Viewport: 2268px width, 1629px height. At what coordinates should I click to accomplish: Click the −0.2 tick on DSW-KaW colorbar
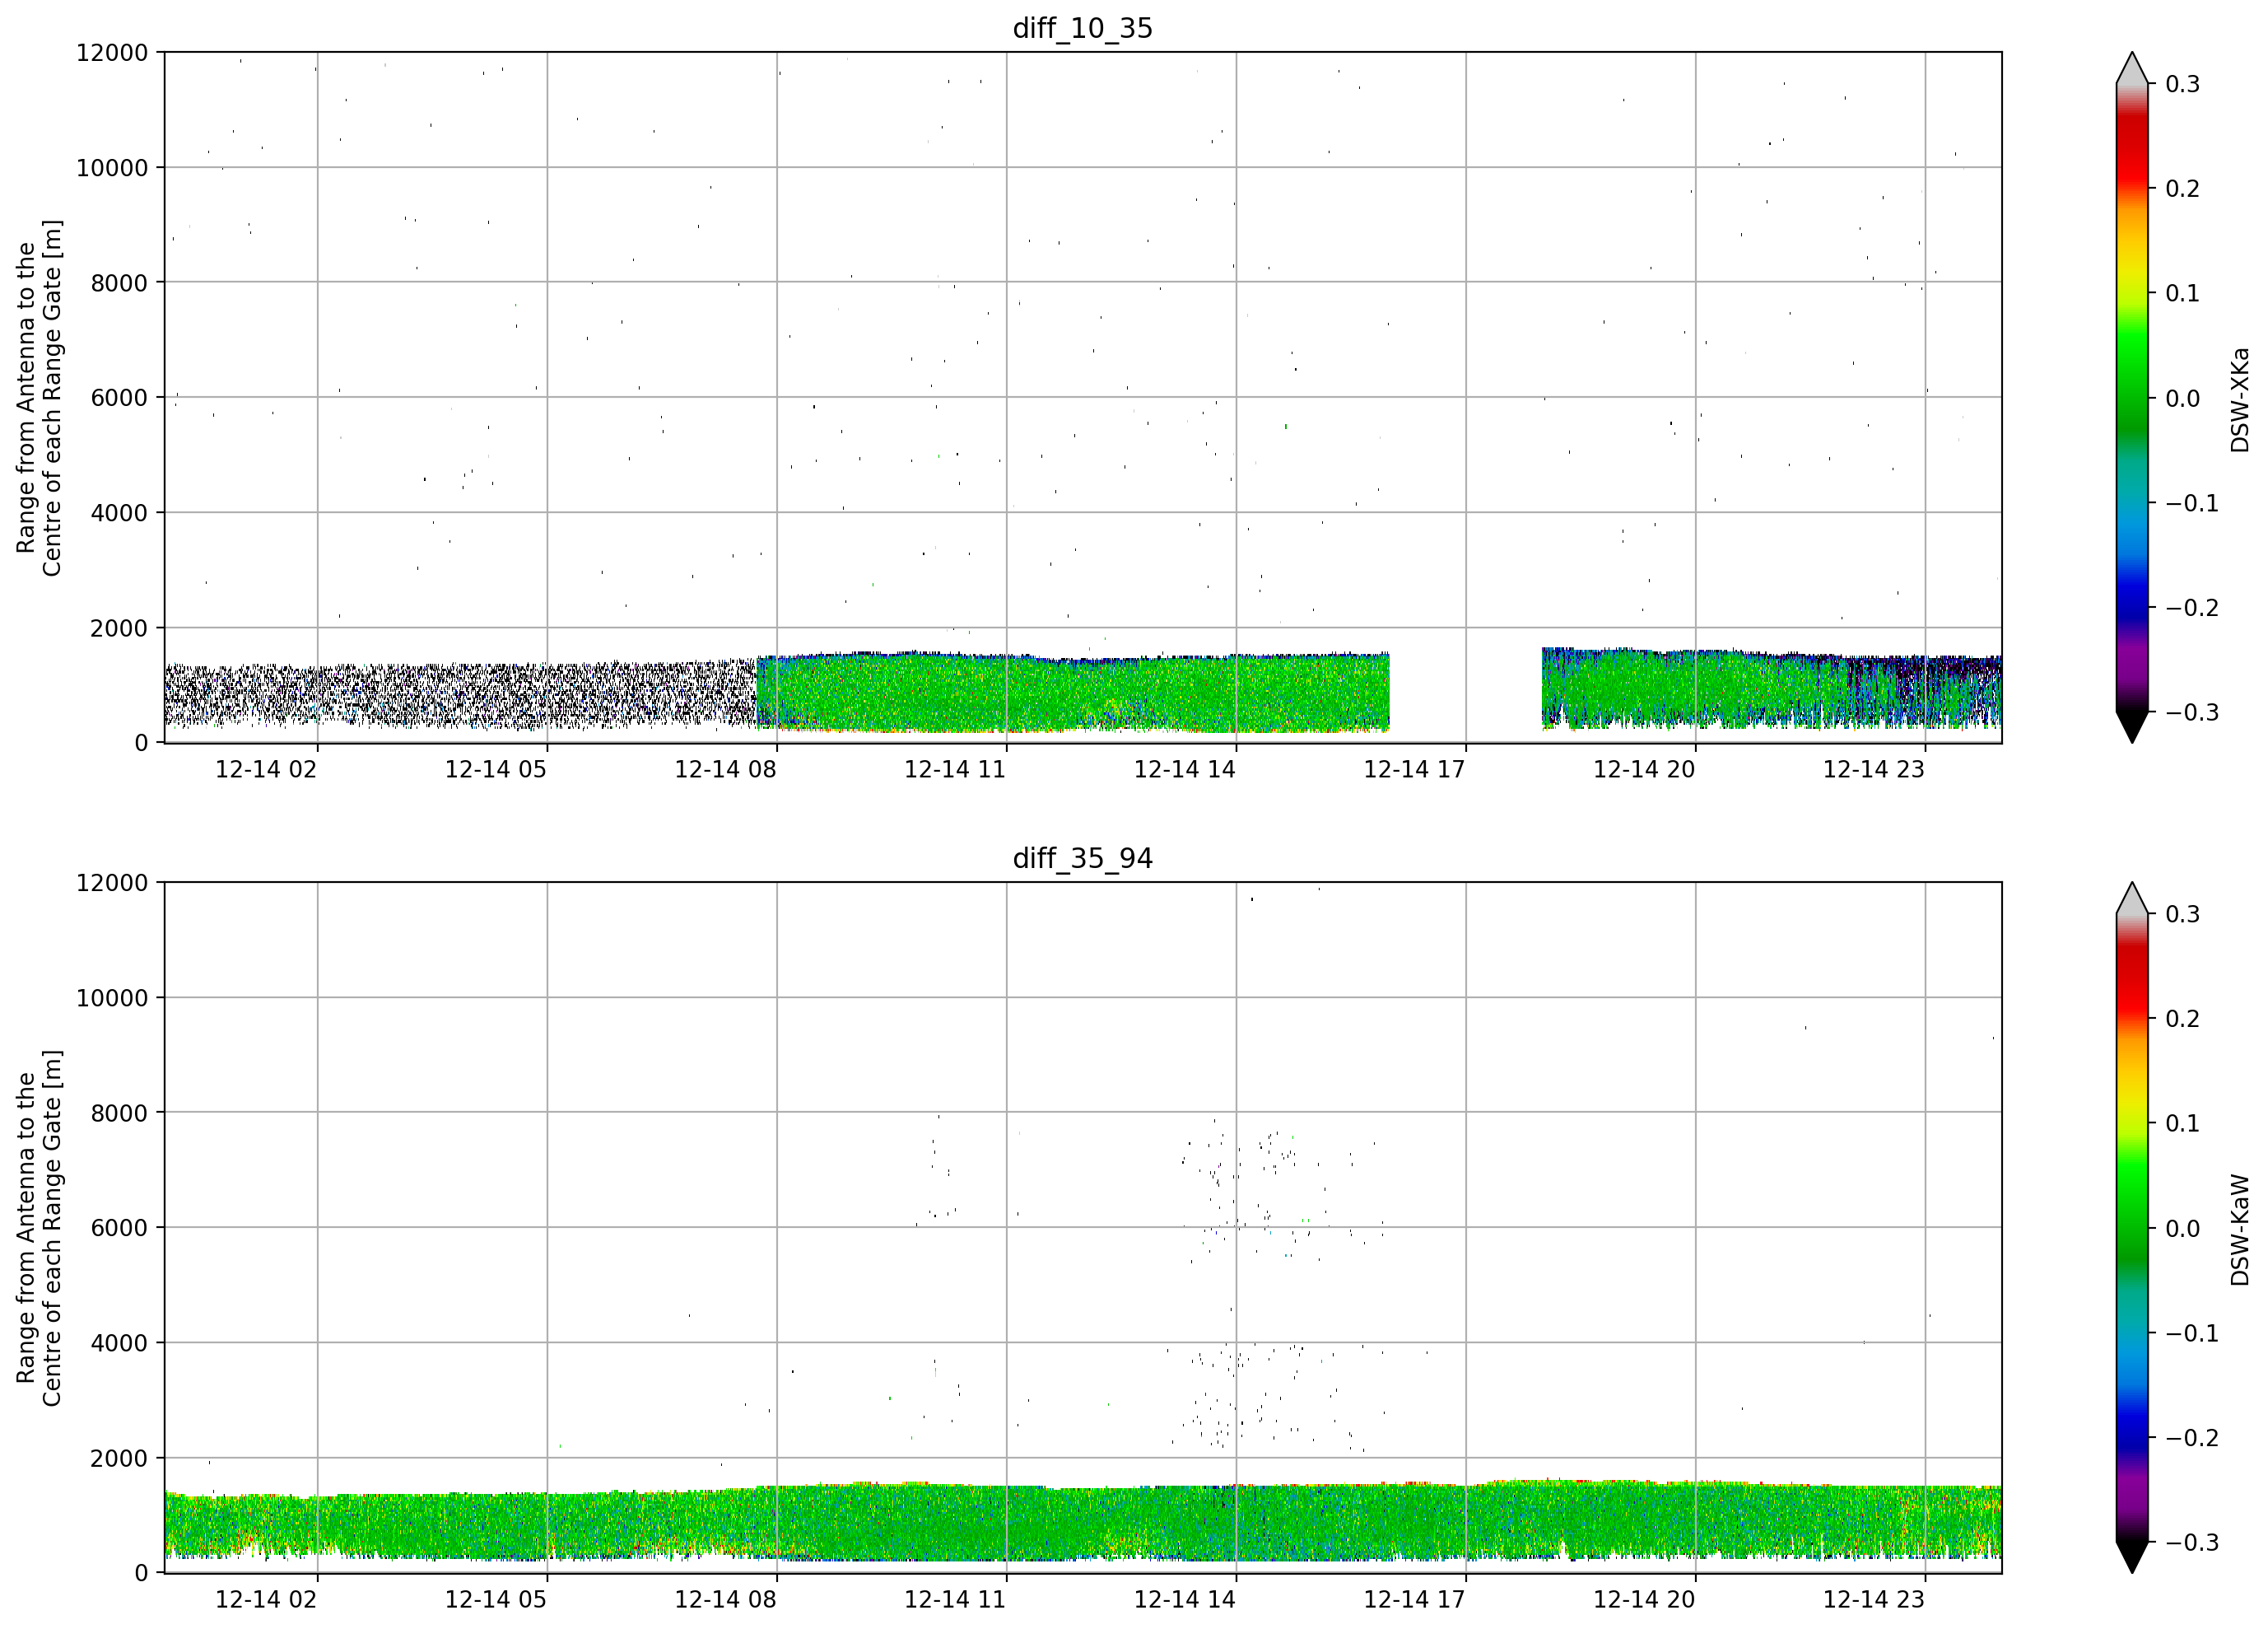2192,1439
